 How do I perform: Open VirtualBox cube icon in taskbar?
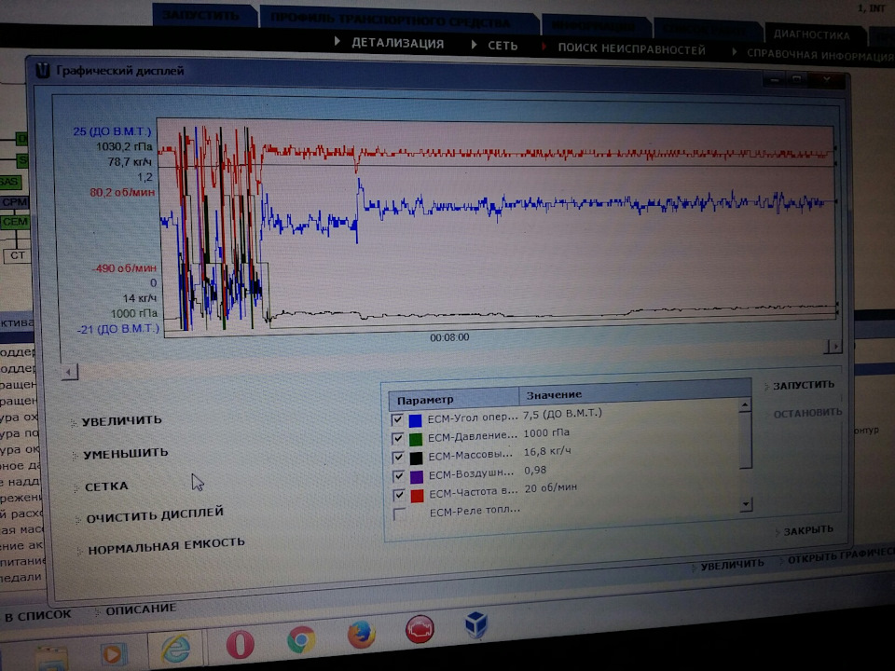point(475,624)
